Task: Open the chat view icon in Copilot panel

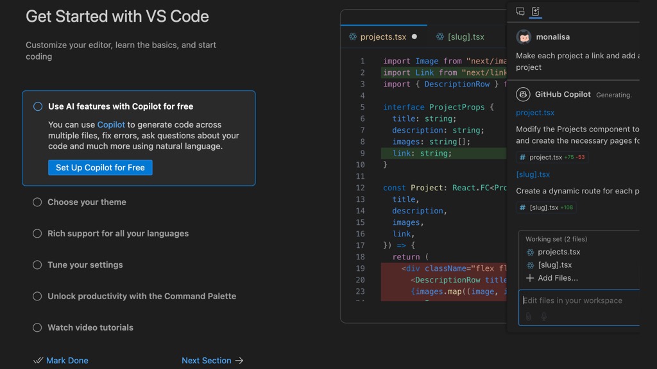Action: pyautogui.click(x=520, y=12)
